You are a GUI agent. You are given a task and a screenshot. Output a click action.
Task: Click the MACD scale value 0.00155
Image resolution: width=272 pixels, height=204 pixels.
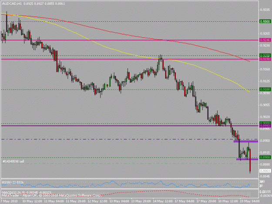pyautogui.click(x=265, y=191)
